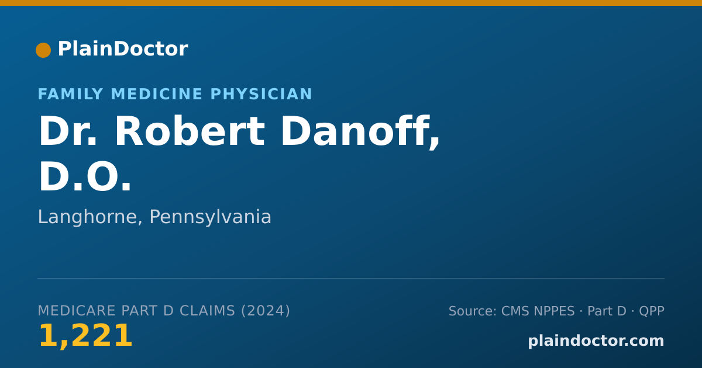Image resolution: width=702 pixels, height=368 pixels.
Task: Click the word Pennsylvania
Action: 210,217
